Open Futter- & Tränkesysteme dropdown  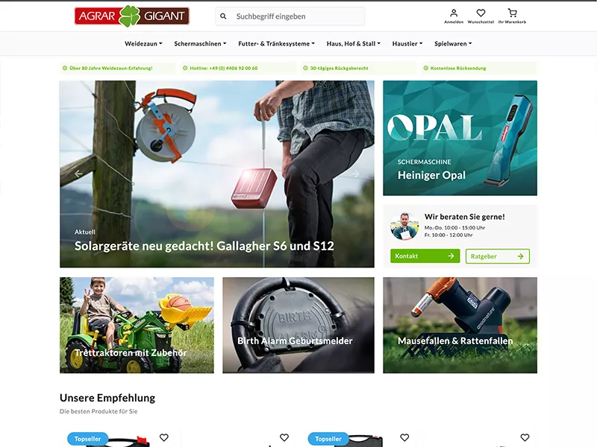click(276, 44)
